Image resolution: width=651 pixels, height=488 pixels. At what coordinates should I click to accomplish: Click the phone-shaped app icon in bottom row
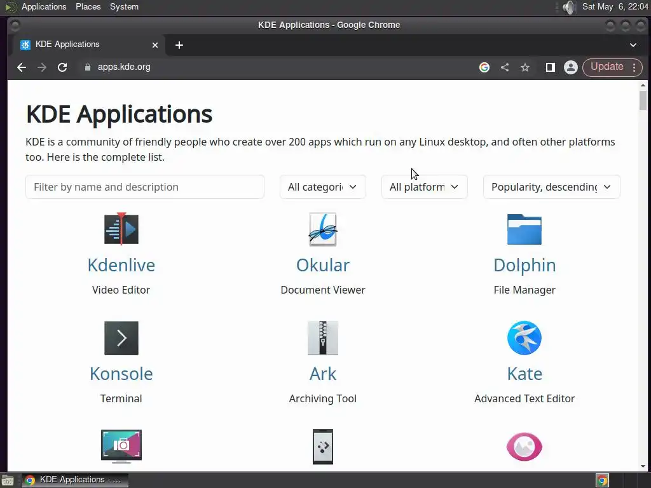(x=323, y=447)
